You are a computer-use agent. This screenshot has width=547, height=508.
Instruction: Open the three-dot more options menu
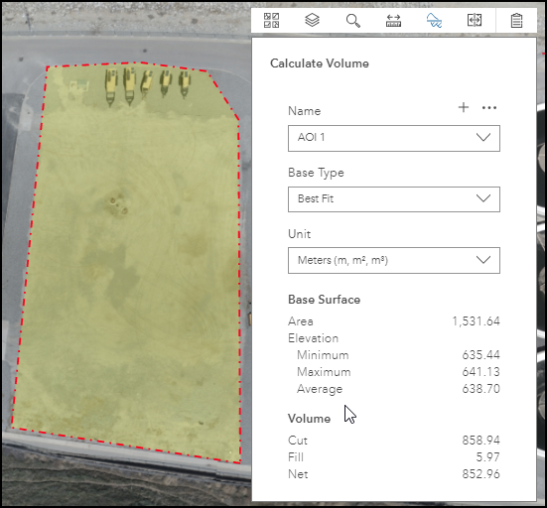(489, 108)
